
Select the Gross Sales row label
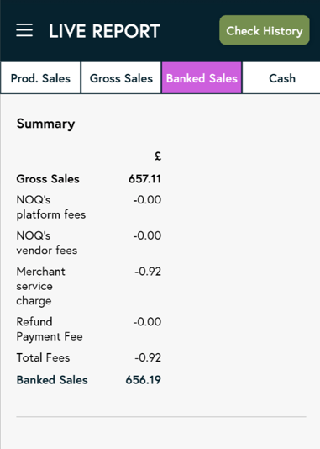(x=48, y=179)
